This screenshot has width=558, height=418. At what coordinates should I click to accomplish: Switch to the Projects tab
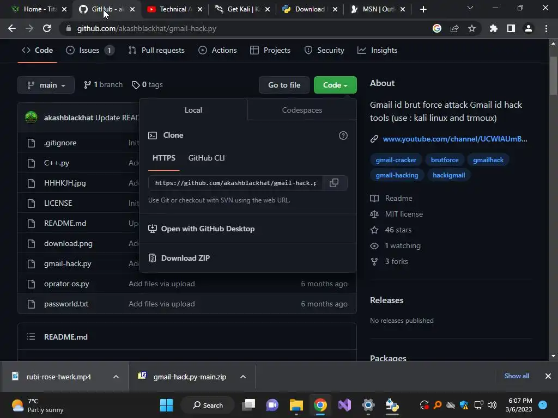270,51
